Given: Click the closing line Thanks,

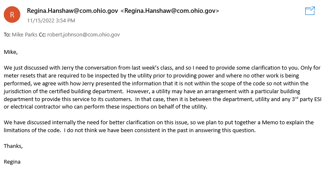Looking at the screenshot, I should point(13,146).
